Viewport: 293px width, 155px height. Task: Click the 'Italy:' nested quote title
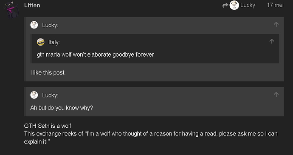click(54, 42)
